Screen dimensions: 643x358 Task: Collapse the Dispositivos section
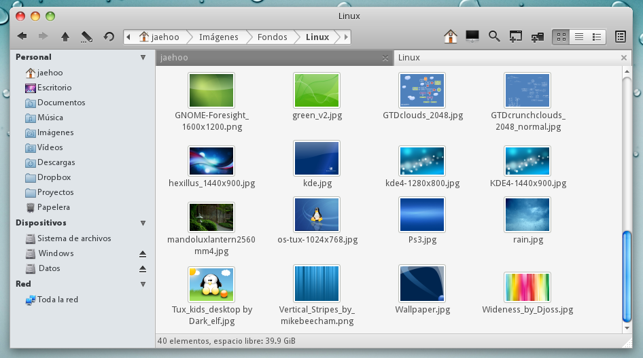(x=143, y=223)
